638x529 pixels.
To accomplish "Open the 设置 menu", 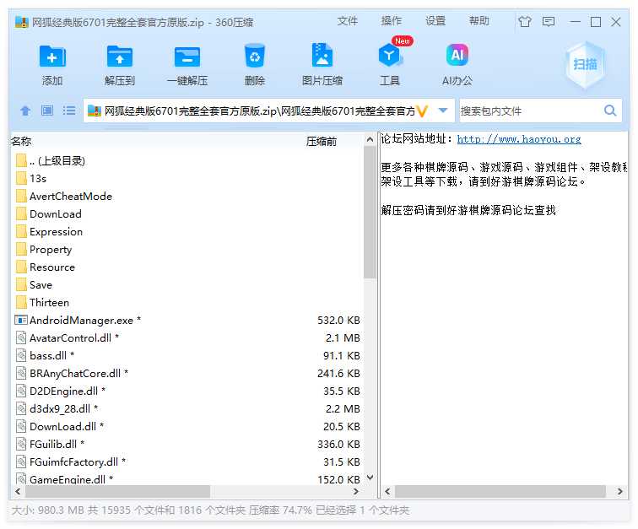I will [x=435, y=21].
